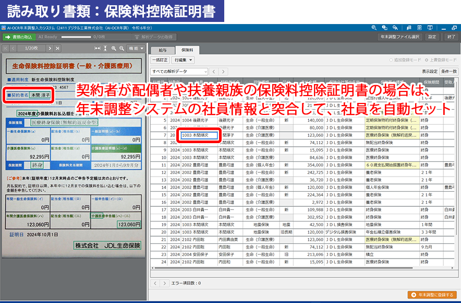Go to first page of document viewer
This screenshot has width=461, height=303.
tap(5, 48)
